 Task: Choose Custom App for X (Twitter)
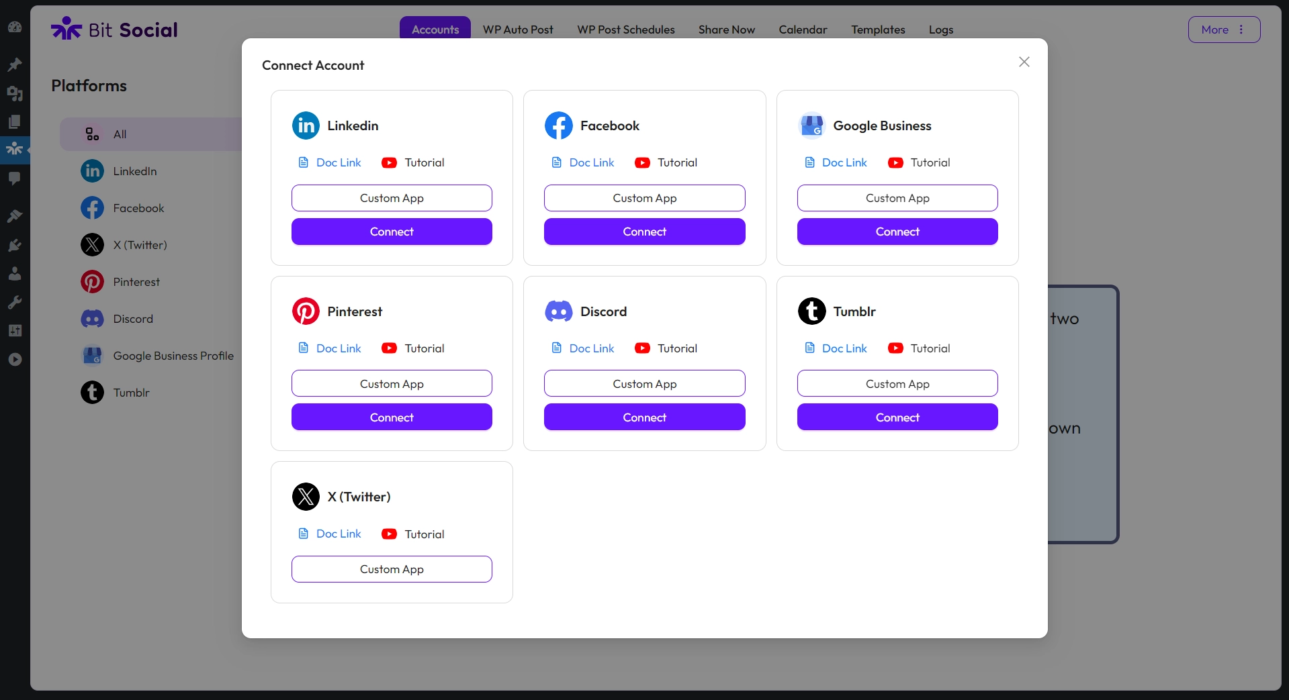(x=392, y=569)
